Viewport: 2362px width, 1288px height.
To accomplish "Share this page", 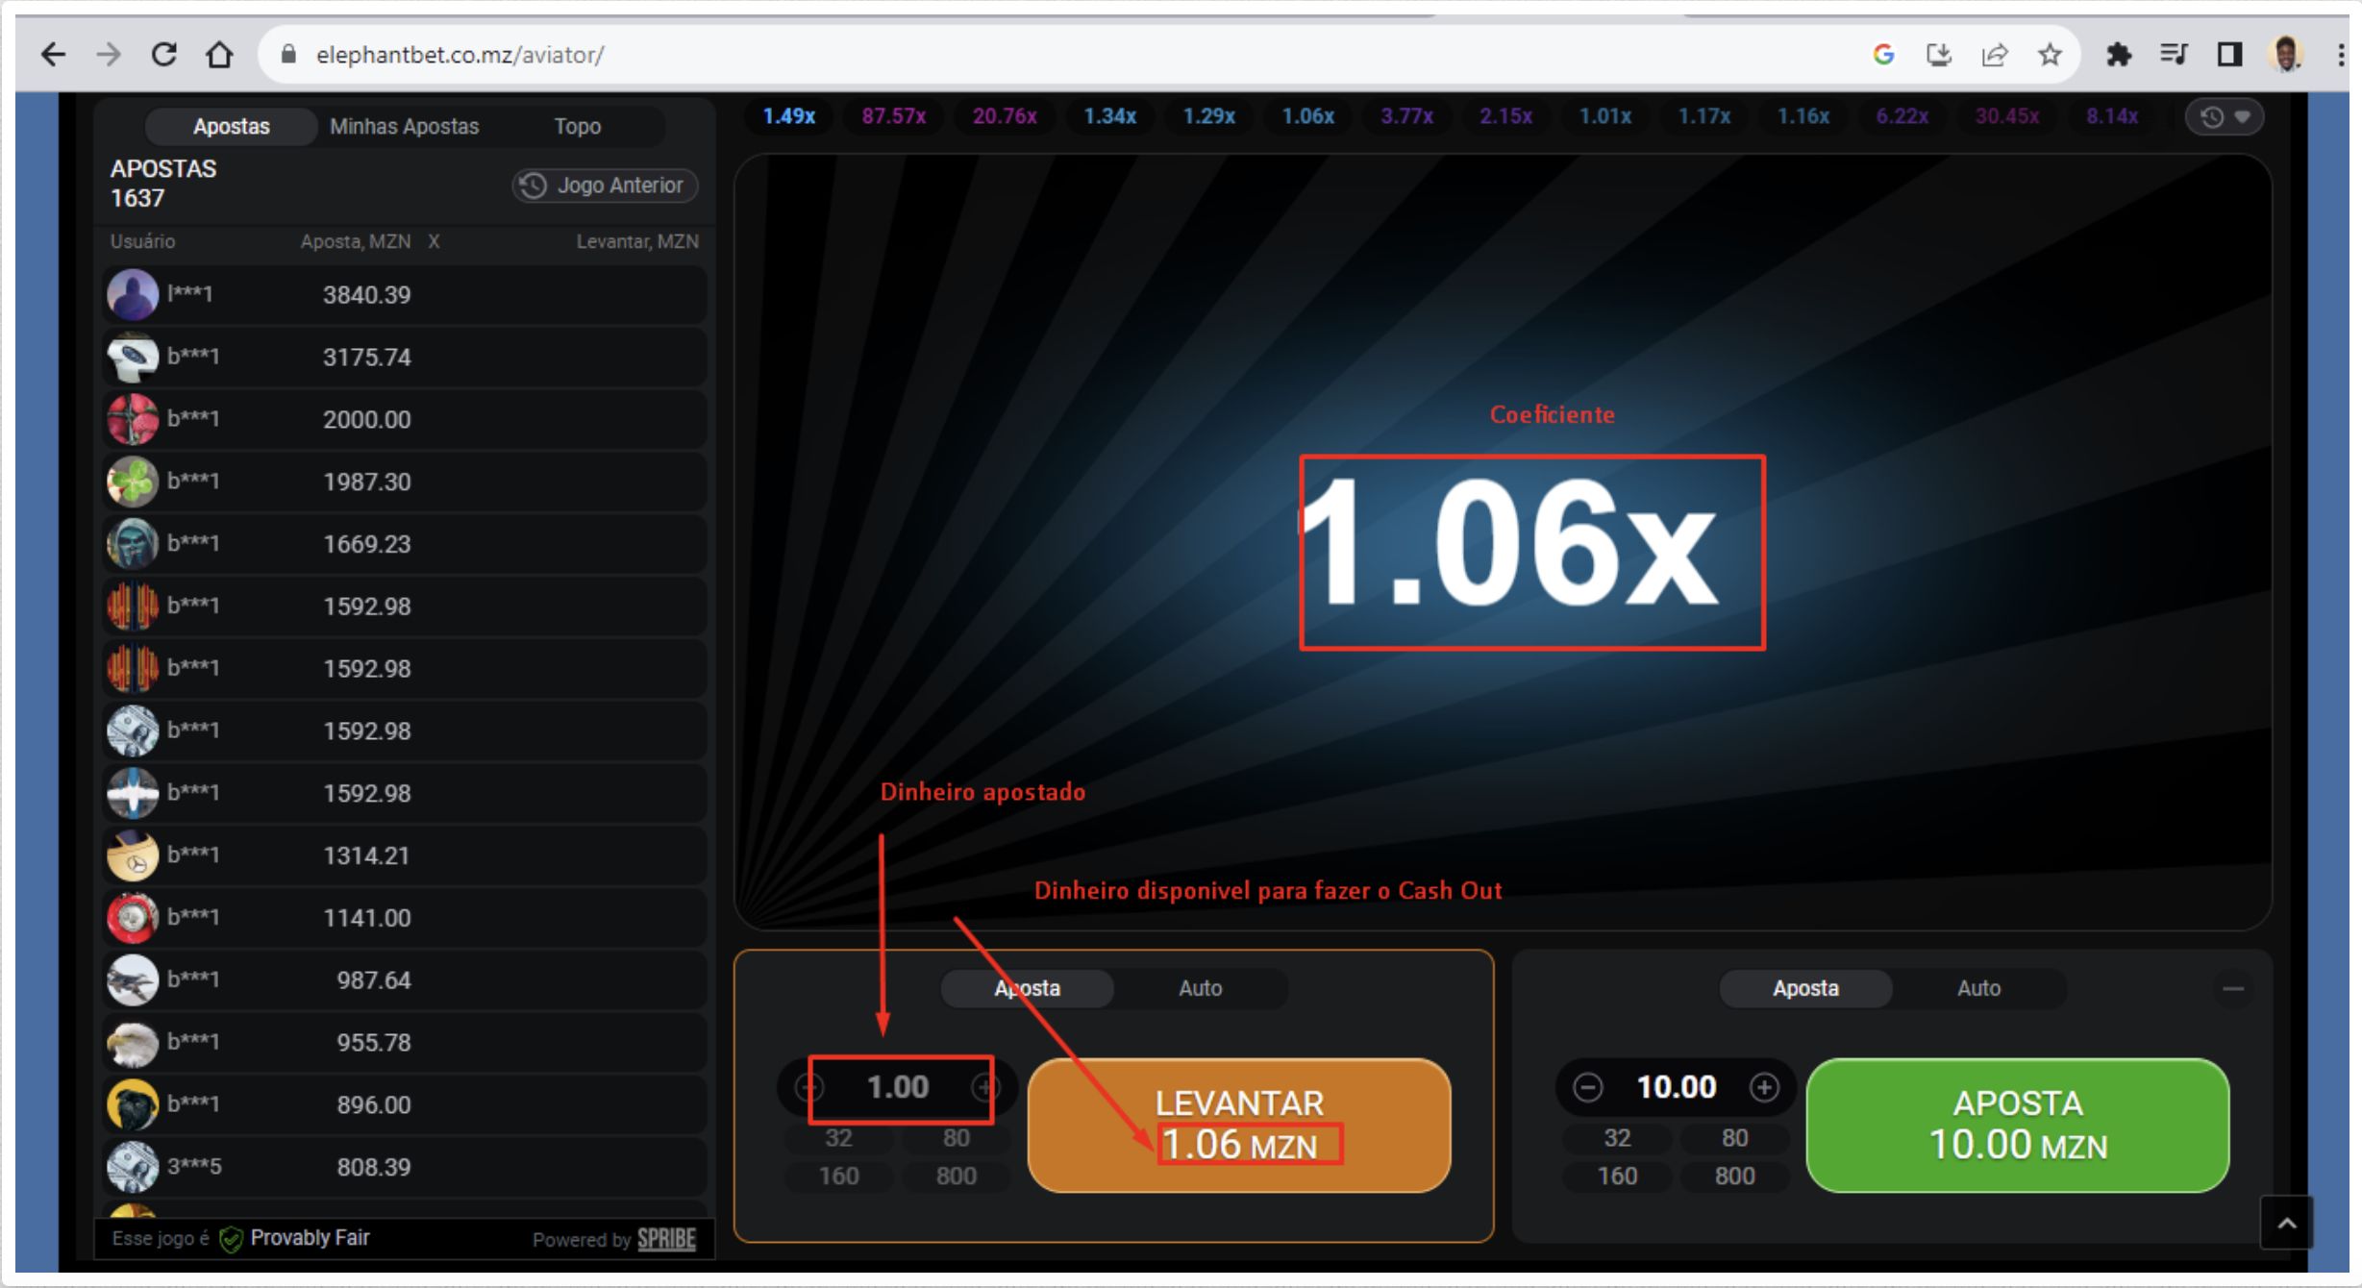I will 1995,55.
